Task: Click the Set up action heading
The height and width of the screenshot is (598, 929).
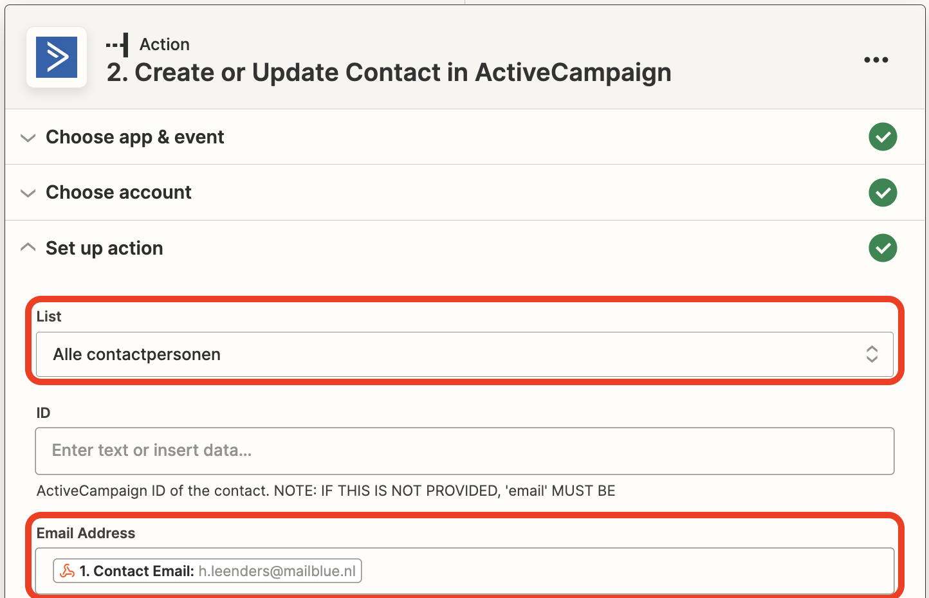Action: (104, 248)
